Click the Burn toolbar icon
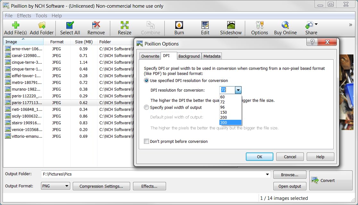Viewport: 358px width, 205px height. coord(179,25)
